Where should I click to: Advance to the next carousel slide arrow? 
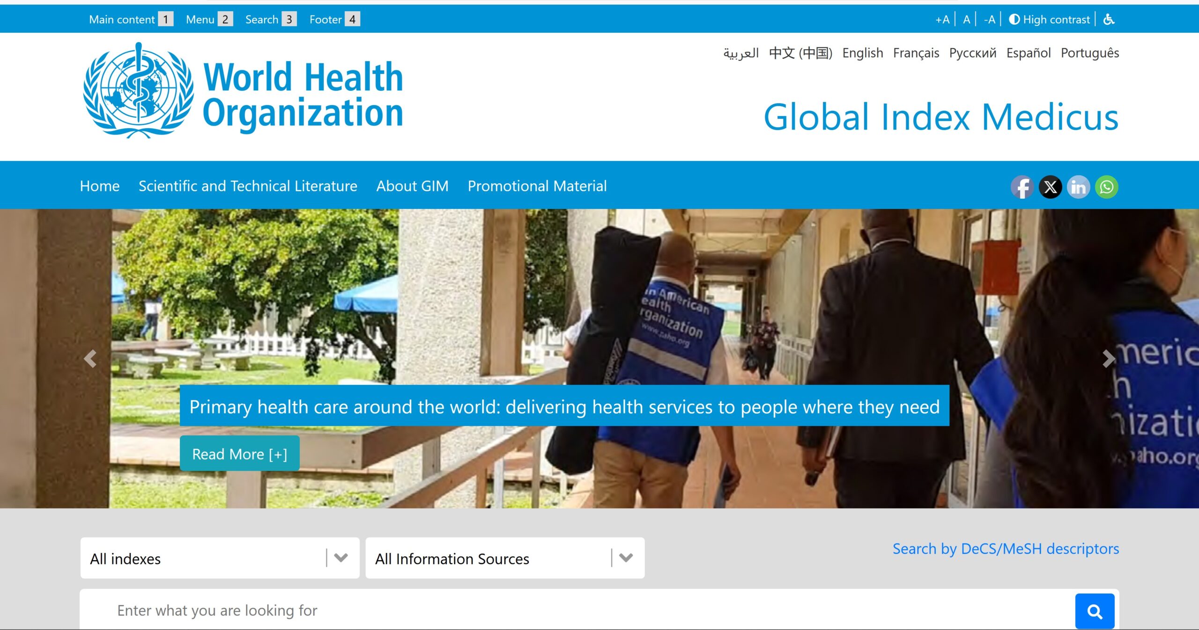pos(1108,359)
